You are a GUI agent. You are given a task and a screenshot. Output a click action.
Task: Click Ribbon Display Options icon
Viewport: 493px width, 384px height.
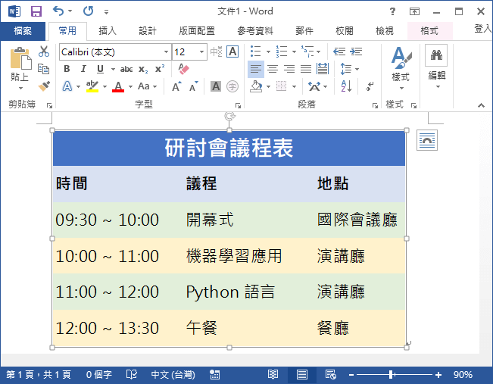(414, 11)
